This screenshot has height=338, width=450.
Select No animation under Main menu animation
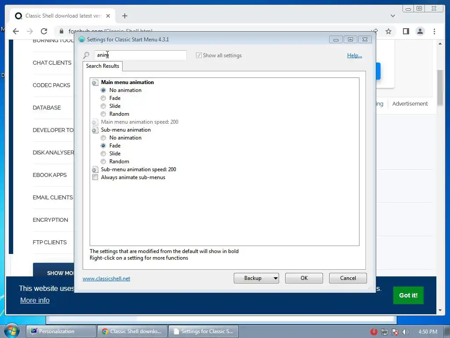pyautogui.click(x=103, y=90)
